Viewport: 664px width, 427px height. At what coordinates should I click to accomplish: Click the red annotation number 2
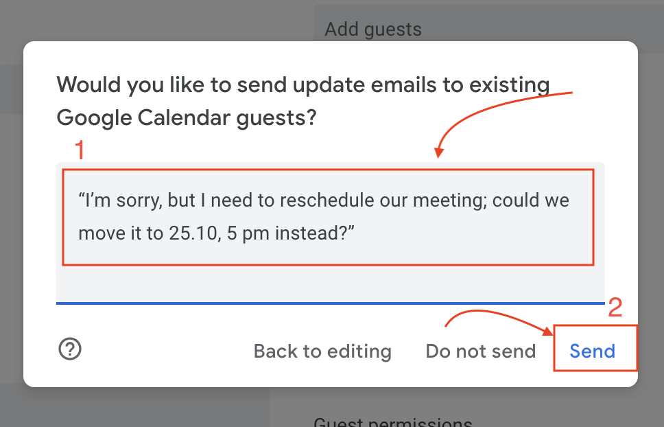click(615, 307)
